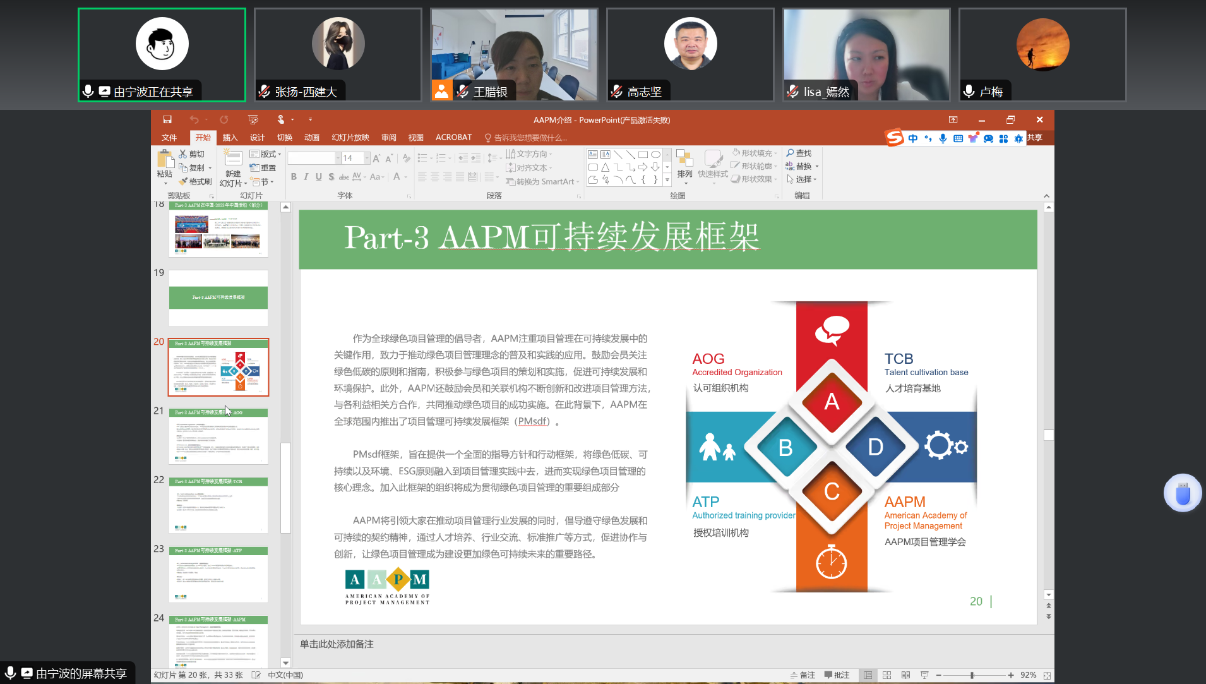
Task: Start slideshow from status bar icon
Action: 924,675
